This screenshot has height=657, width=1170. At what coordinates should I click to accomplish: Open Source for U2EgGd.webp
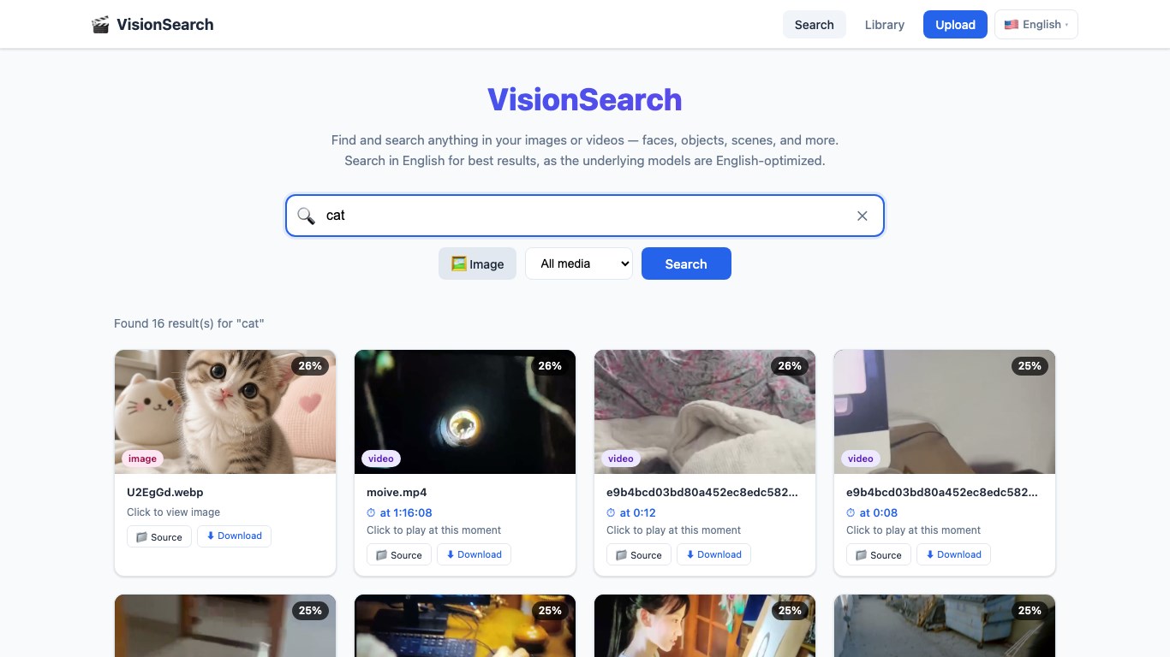tap(159, 536)
